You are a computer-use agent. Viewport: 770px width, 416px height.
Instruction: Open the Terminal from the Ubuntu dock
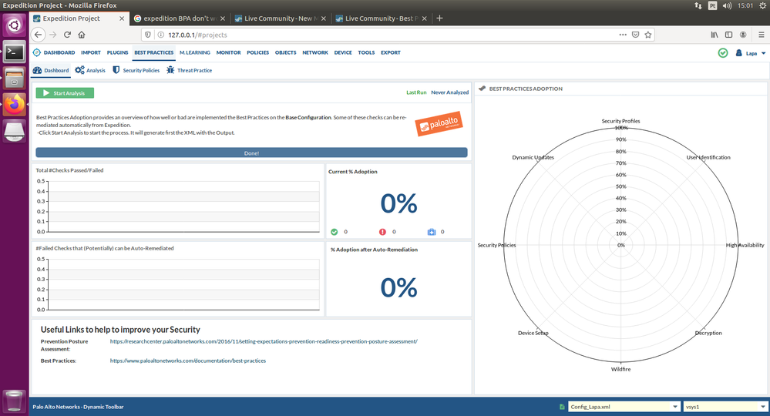14,52
